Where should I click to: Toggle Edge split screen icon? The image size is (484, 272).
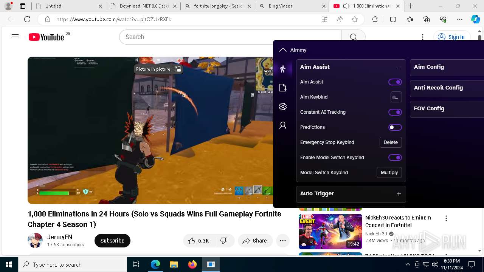[393, 19]
